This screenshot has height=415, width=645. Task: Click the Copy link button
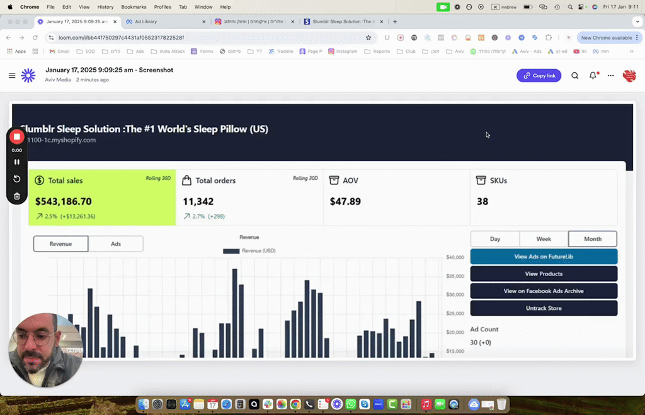point(539,75)
